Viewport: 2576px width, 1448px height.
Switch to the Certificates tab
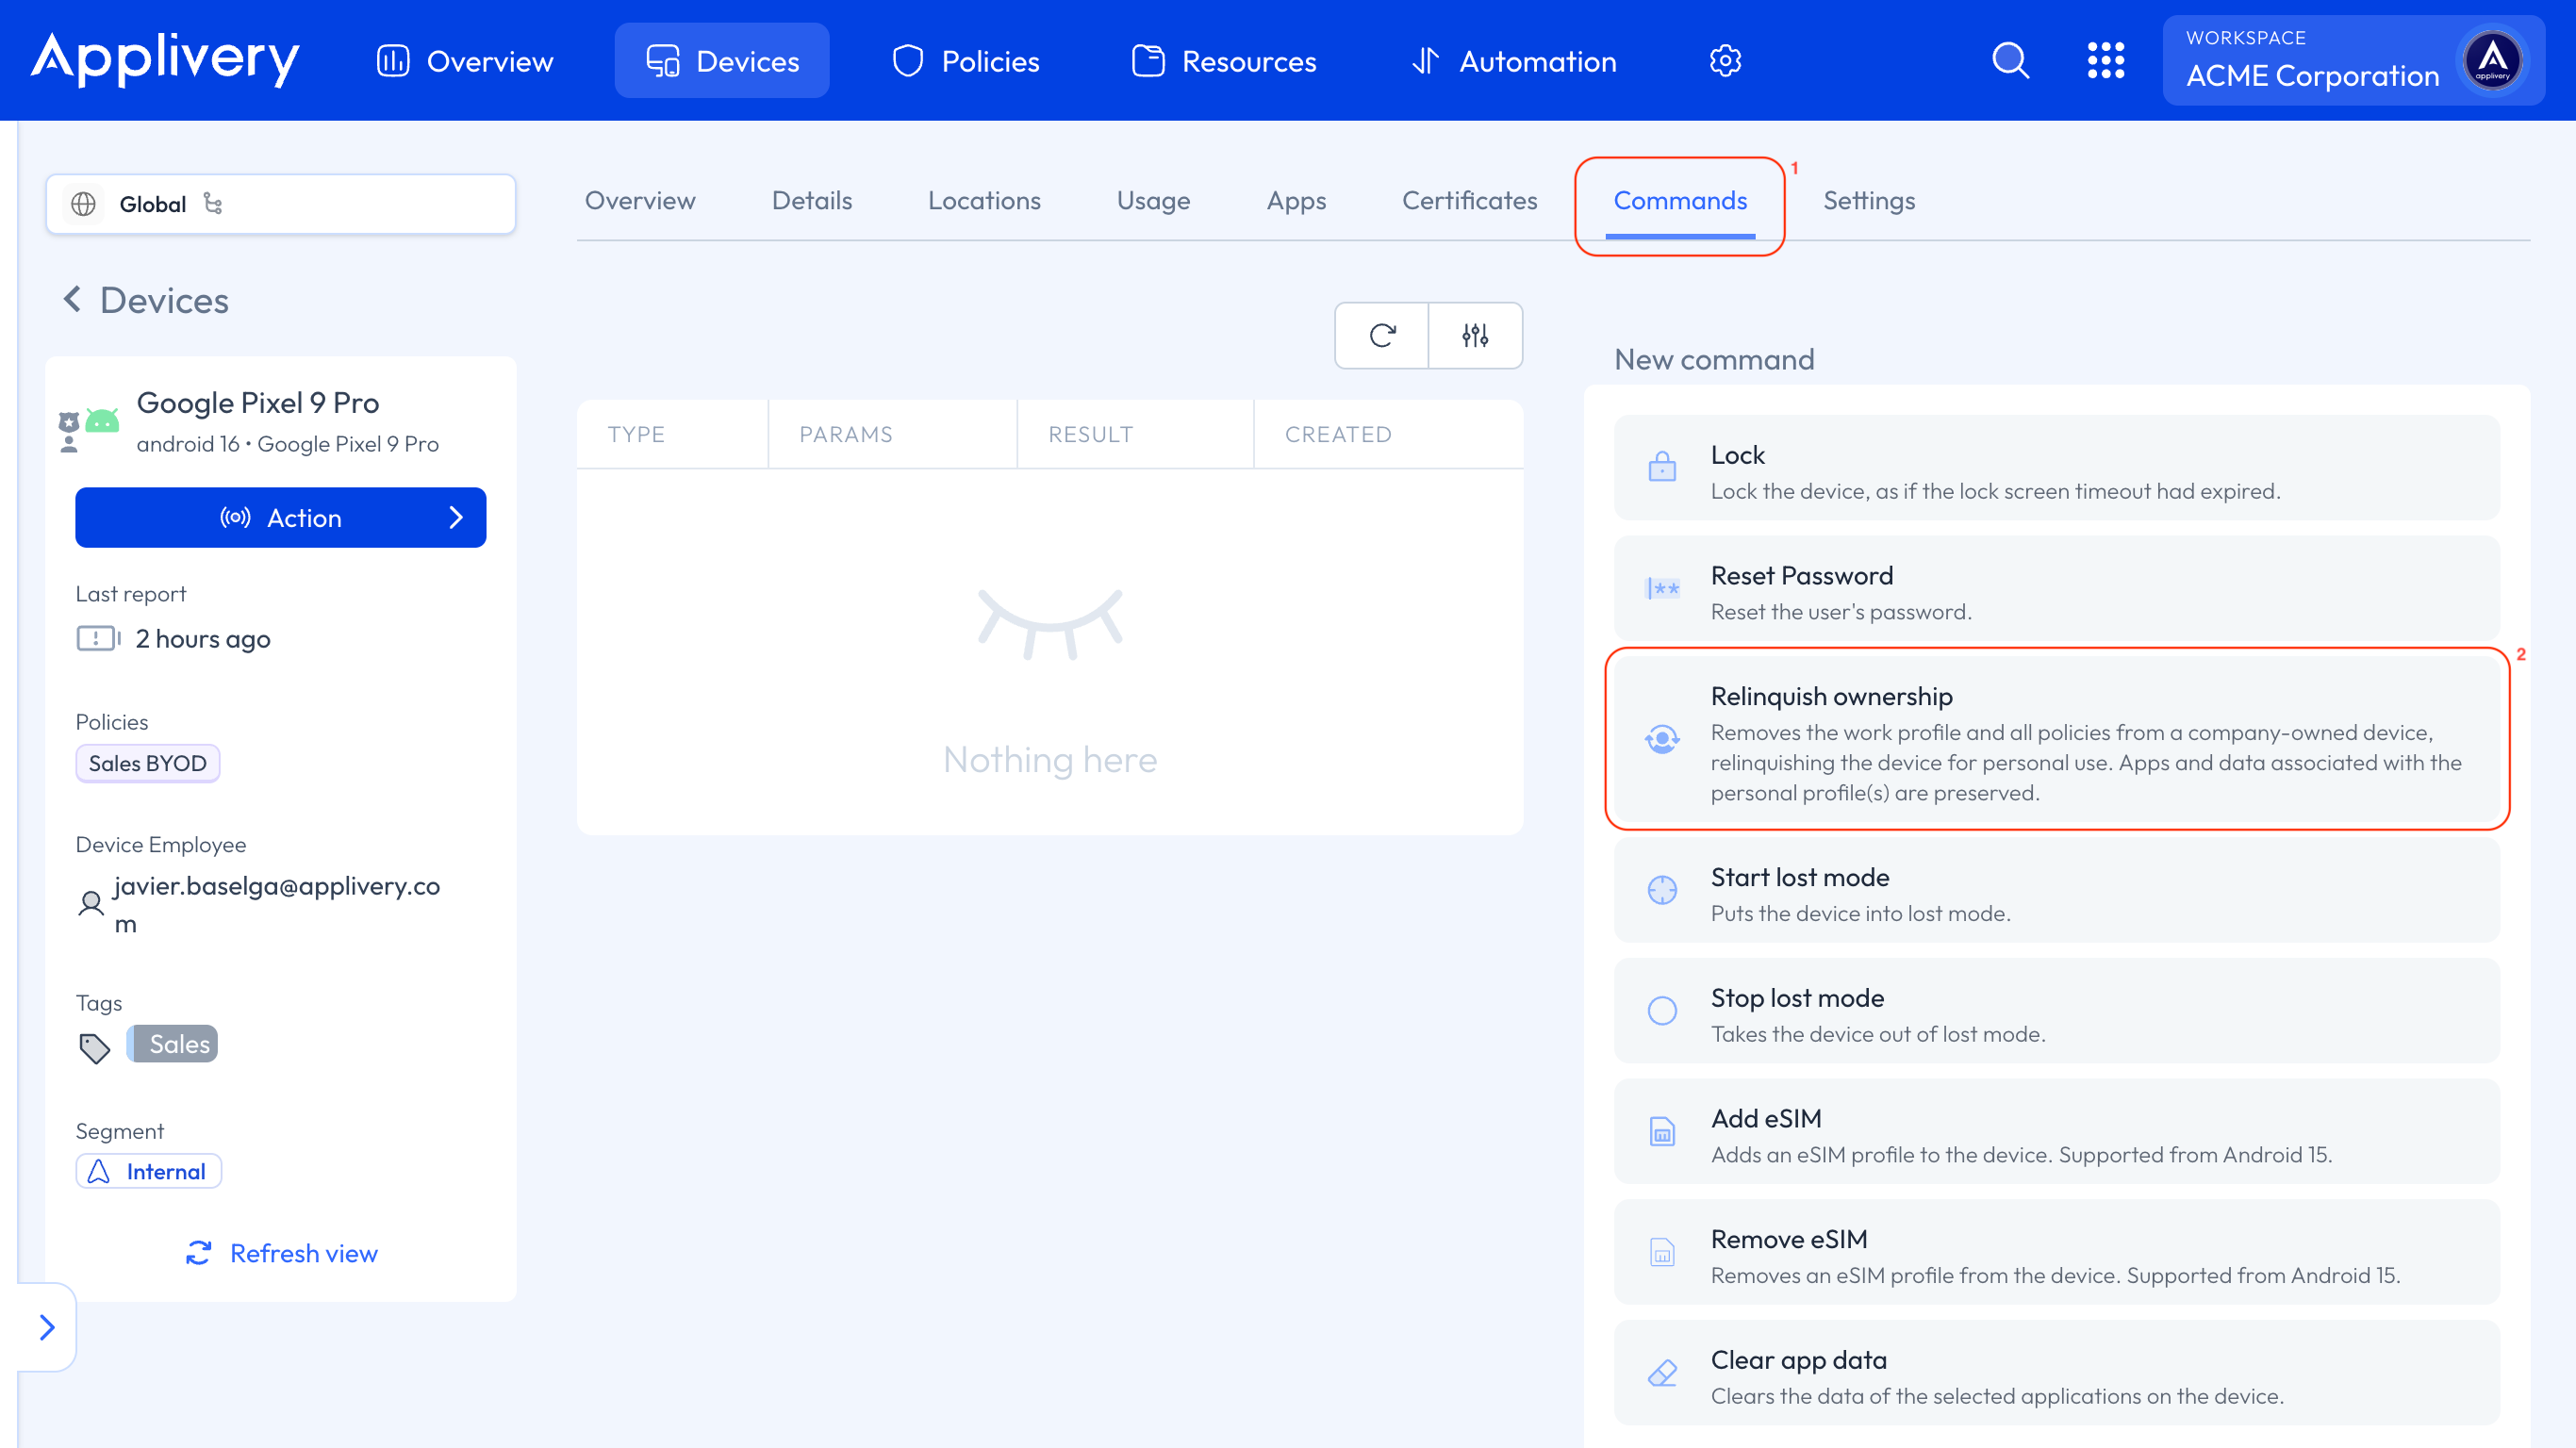pyautogui.click(x=1469, y=201)
